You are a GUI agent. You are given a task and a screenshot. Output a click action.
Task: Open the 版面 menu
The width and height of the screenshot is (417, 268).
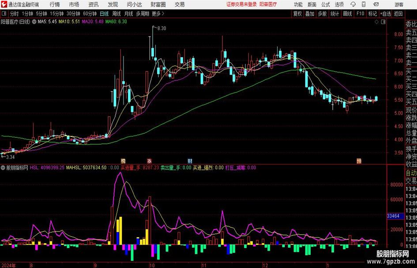coord(312,4)
